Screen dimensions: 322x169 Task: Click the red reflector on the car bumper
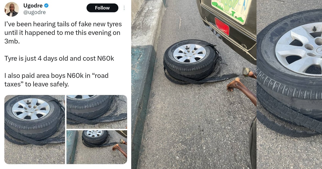[x=222, y=27]
